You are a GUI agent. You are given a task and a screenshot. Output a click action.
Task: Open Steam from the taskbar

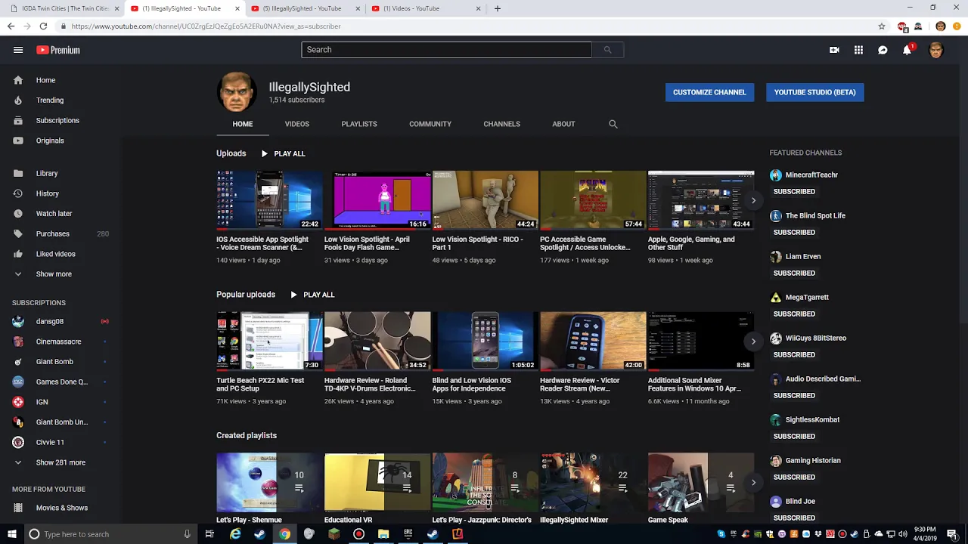click(259, 534)
